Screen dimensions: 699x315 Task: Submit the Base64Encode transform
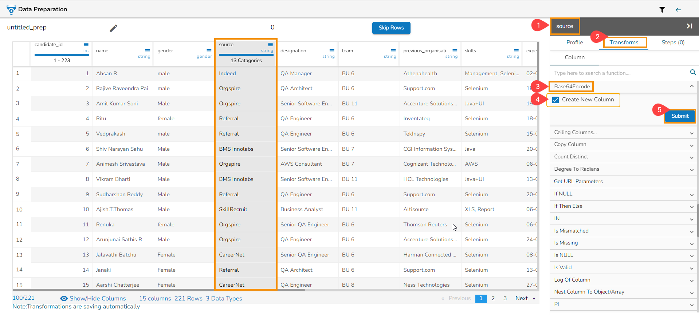point(680,116)
